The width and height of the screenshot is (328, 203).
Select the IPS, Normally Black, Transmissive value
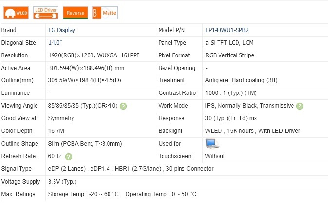point(250,106)
